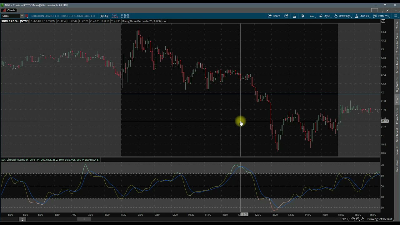Click the Share button in chart toolbar
400x225 pixels.
click(x=274, y=16)
